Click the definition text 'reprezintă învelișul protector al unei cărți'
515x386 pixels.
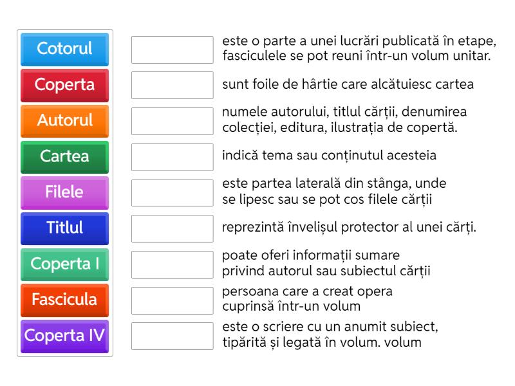[349, 228]
